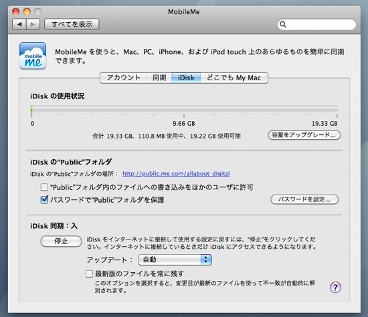Enable write access to Public folder checkbox

pos(44,187)
